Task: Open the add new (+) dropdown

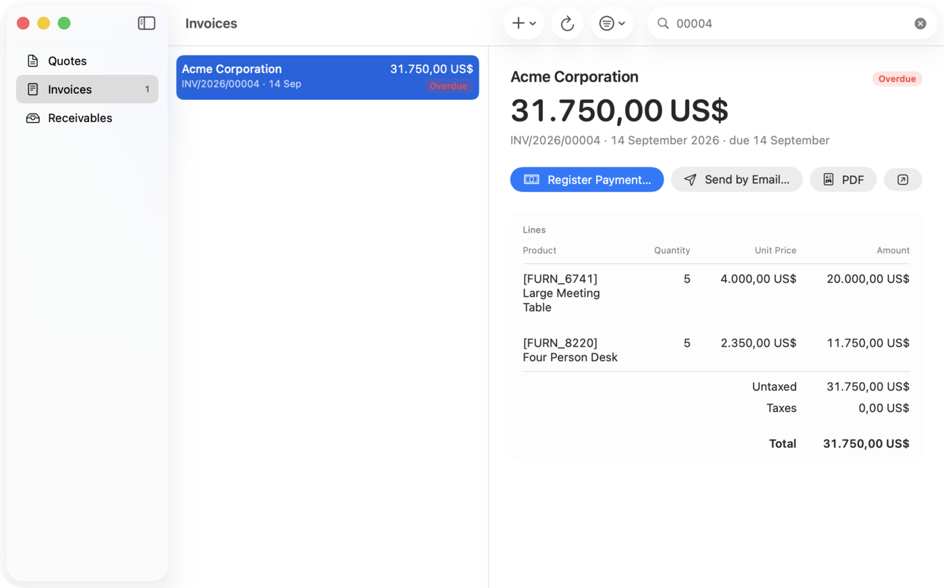Action: [x=524, y=24]
